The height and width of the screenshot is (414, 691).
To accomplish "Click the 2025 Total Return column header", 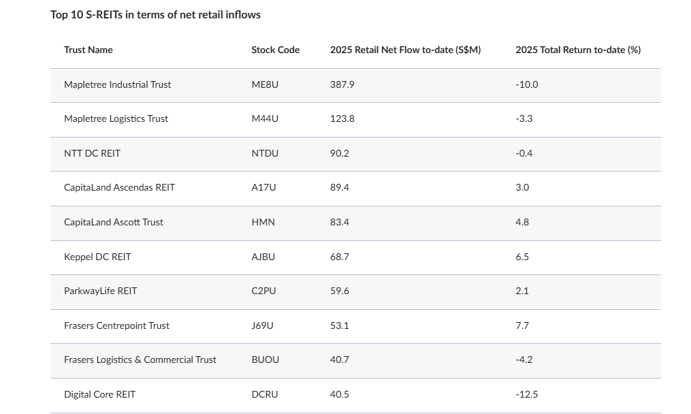I will 577,50.
